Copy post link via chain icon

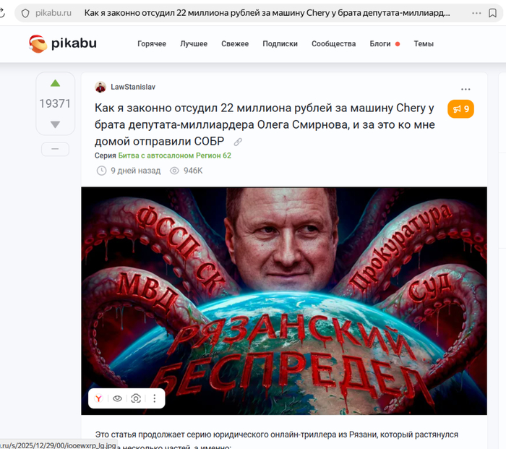coord(238,142)
